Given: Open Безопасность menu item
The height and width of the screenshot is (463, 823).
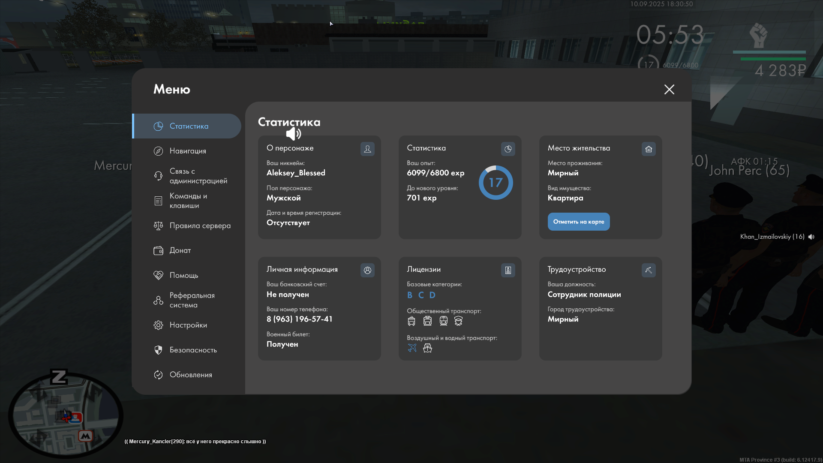Looking at the screenshot, I should click(193, 350).
